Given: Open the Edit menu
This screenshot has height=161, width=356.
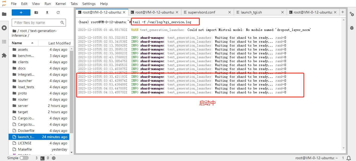Looking at the screenshot, I should tap(24, 4).
